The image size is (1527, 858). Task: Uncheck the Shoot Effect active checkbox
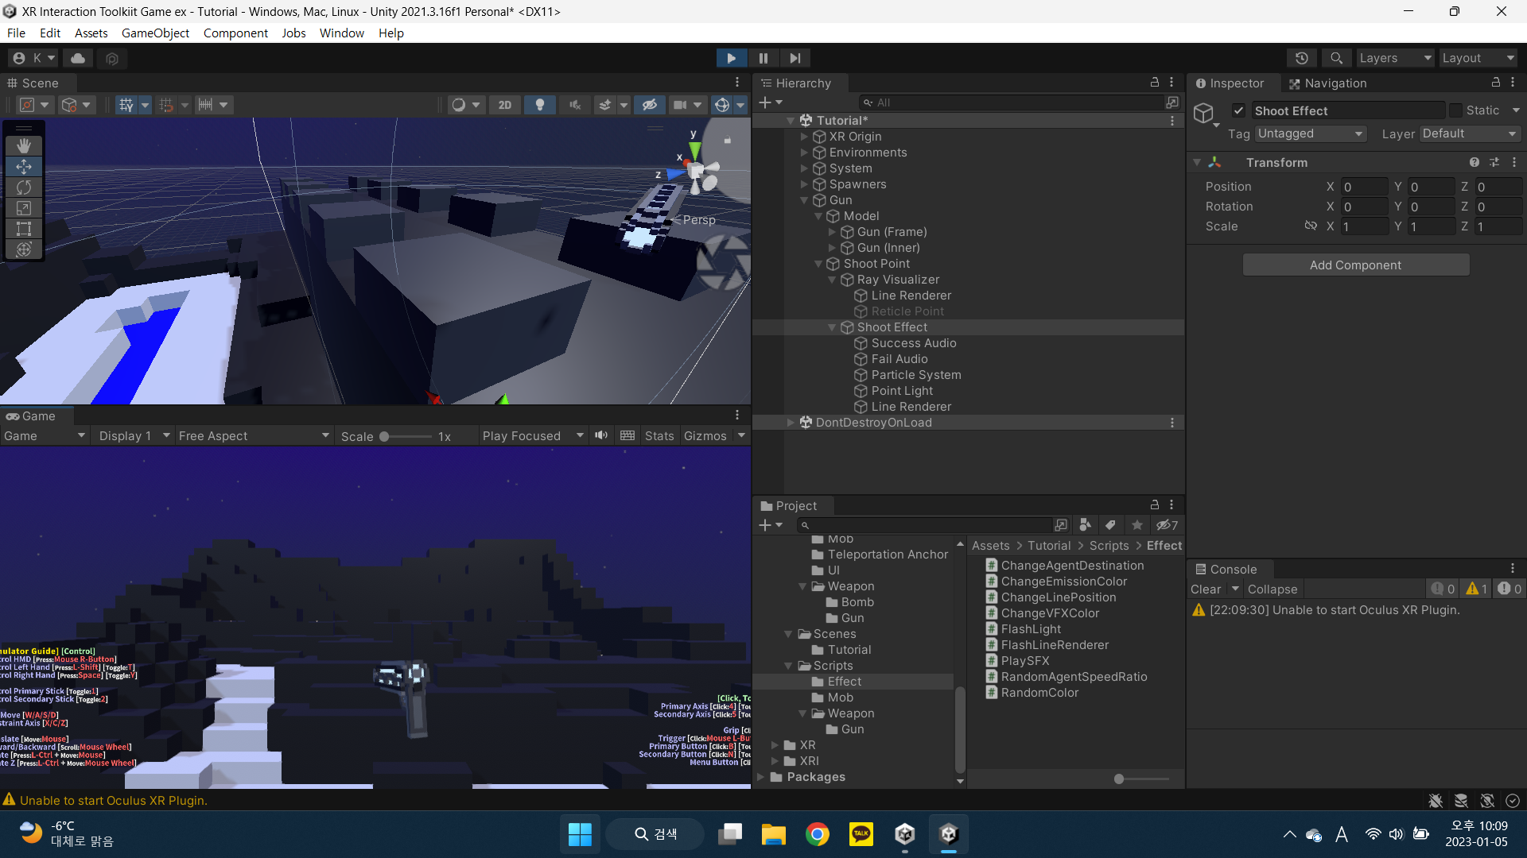pyautogui.click(x=1238, y=110)
